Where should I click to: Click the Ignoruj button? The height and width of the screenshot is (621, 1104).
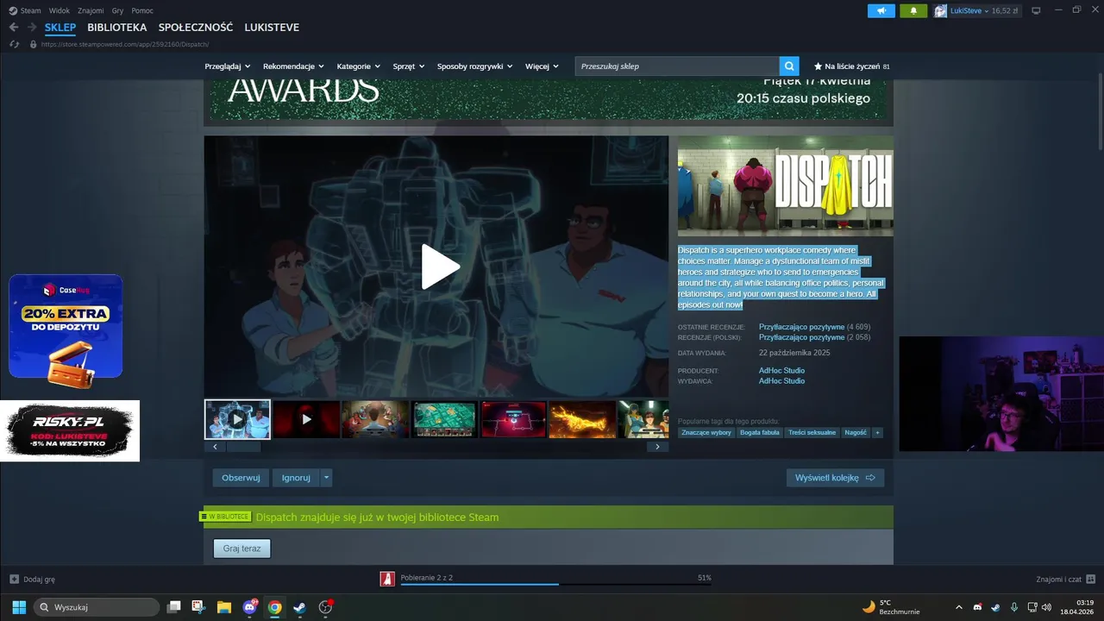pos(296,478)
